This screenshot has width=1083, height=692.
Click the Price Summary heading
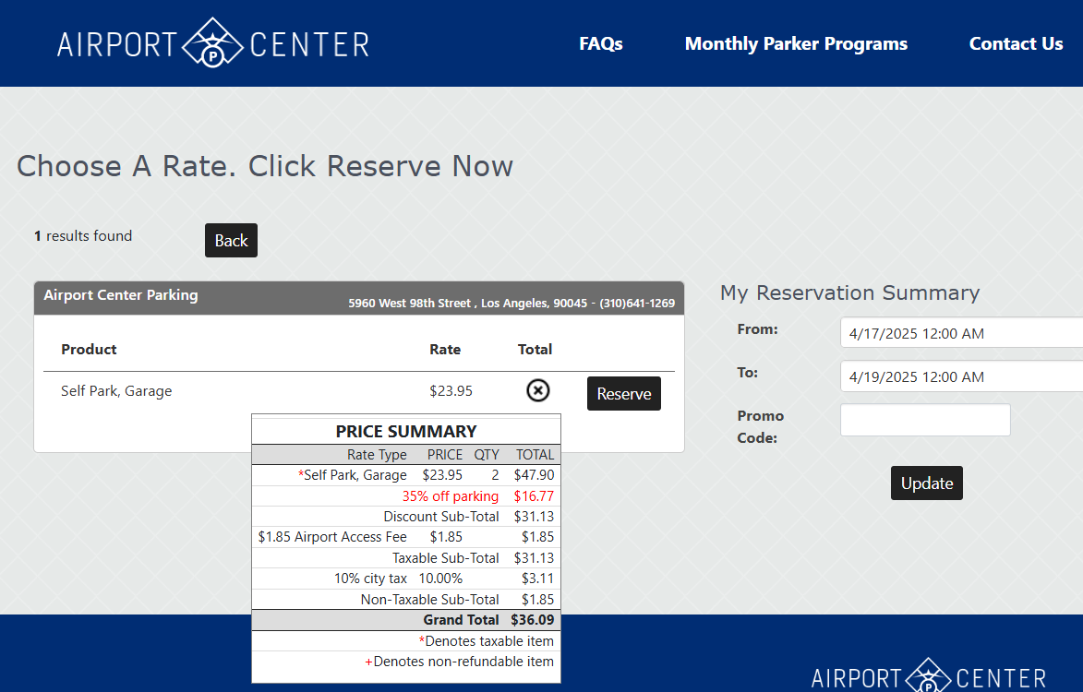click(406, 431)
